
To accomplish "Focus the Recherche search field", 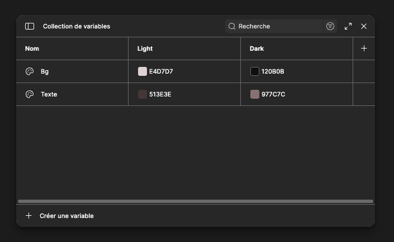I will click(278, 26).
